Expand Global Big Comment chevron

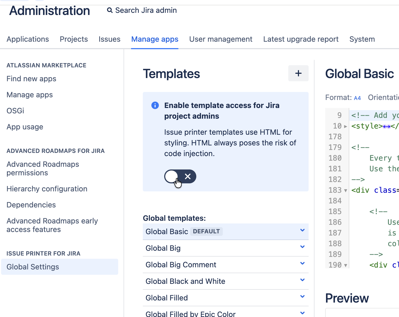[302, 264]
